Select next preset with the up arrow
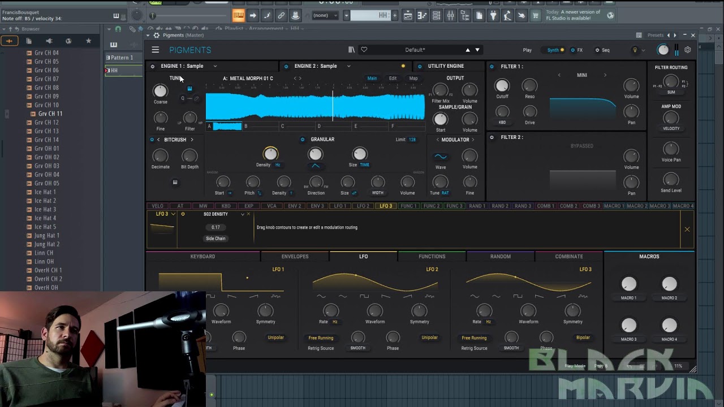This screenshot has height=407, width=724. (x=468, y=50)
